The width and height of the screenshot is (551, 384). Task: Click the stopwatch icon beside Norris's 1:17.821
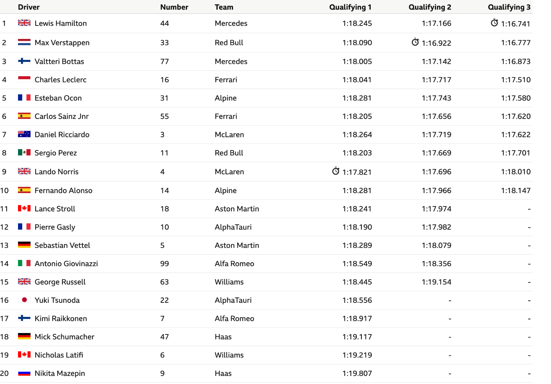tap(336, 171)
